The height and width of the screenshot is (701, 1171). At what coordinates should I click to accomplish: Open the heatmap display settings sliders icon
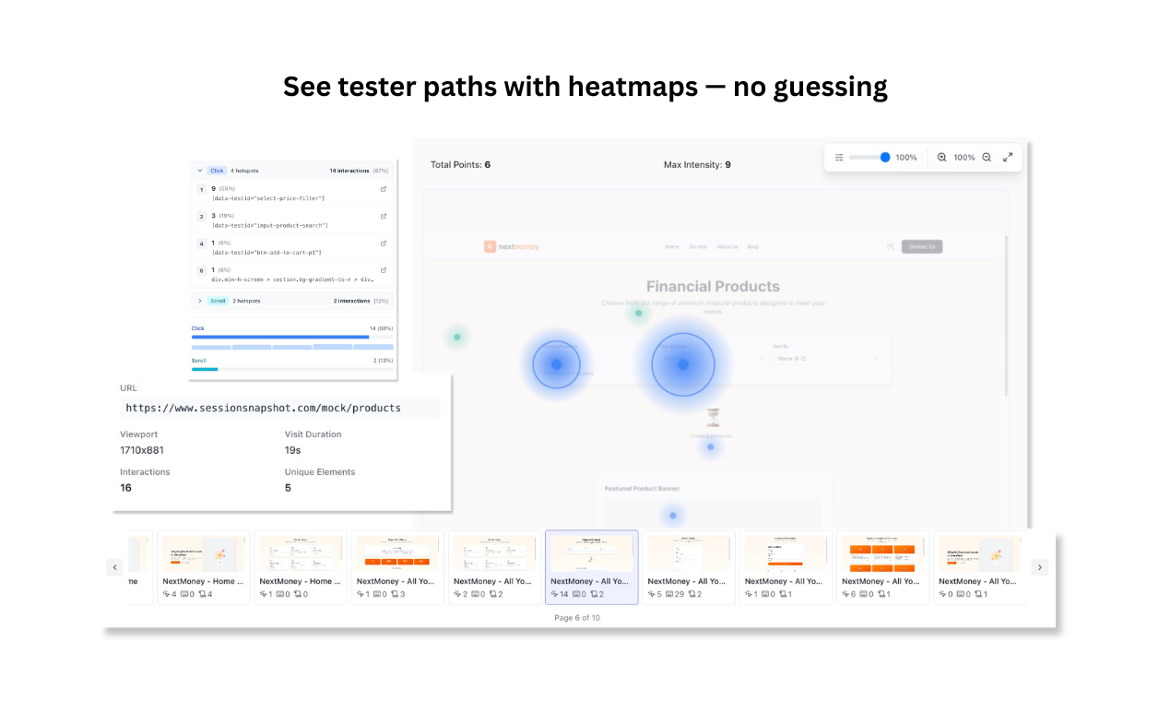point(840,157)
